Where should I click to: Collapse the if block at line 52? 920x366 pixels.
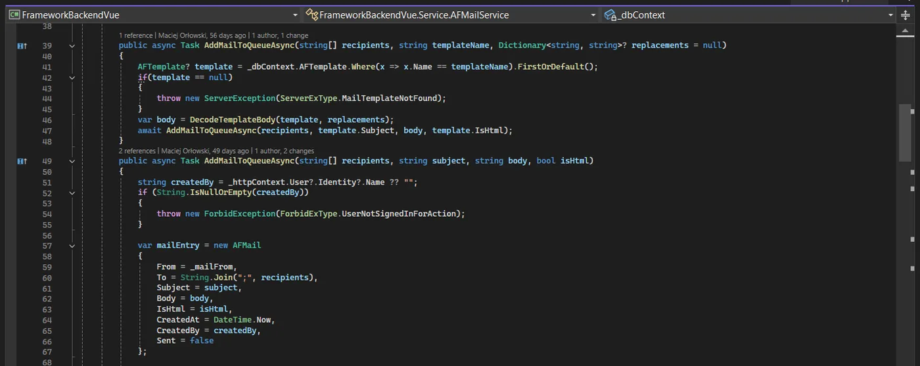point(72,193)
